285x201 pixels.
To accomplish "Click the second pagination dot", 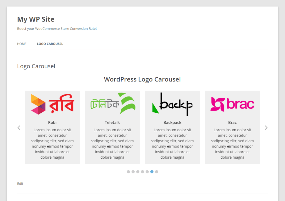I will (133, 172).
